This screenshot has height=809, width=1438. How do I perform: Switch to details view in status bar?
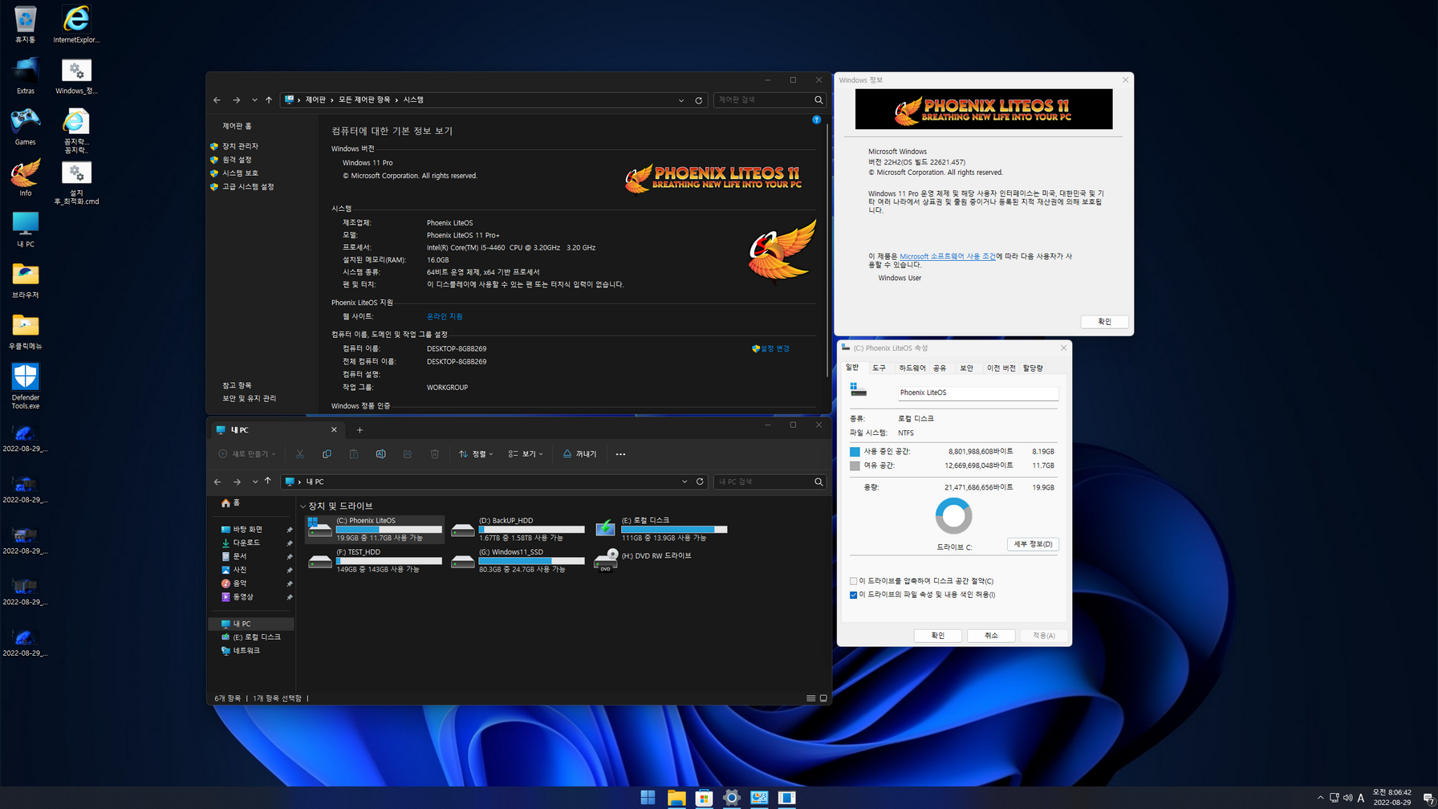pyautogui.click(x=811, y=698)
